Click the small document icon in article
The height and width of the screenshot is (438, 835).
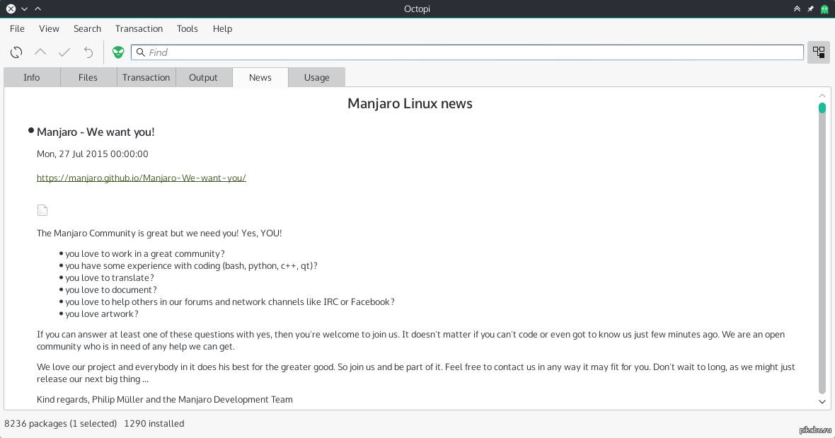tap(42, 210)
